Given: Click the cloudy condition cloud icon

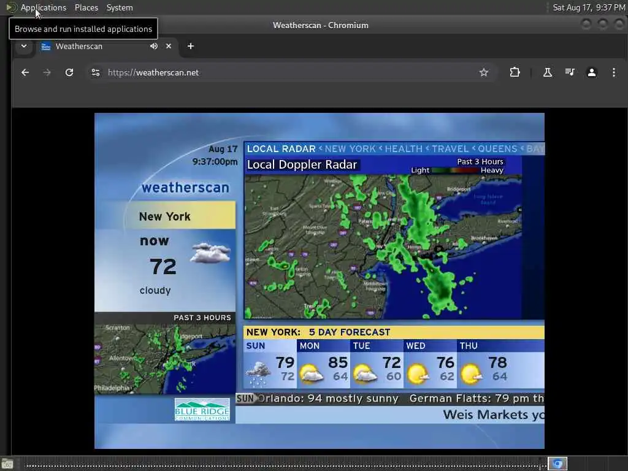Looking at the screenshot, I should [x=211, y=253].
